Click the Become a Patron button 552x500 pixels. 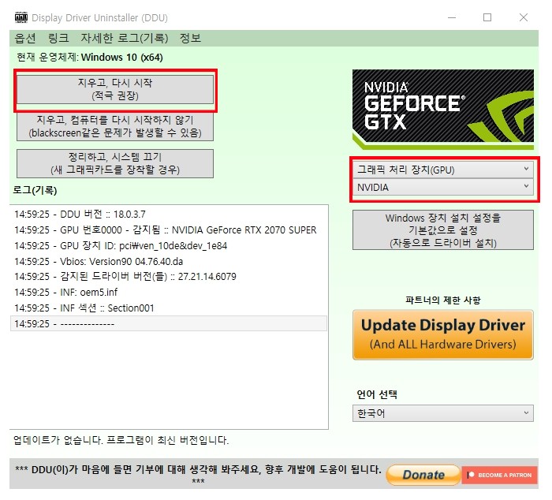coord(499,475)
